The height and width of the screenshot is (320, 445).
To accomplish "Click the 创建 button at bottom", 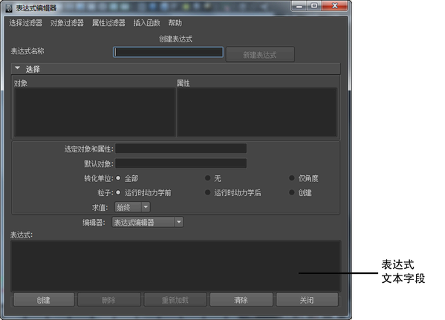I will [x=44, y=300].
